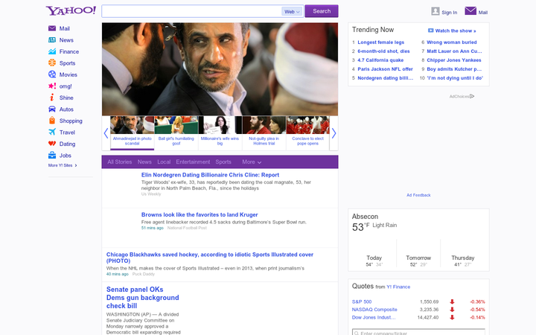Select the News stories tab
Image resolution: width=536 pixels, height=335 pixels.
tap(144, 162)
